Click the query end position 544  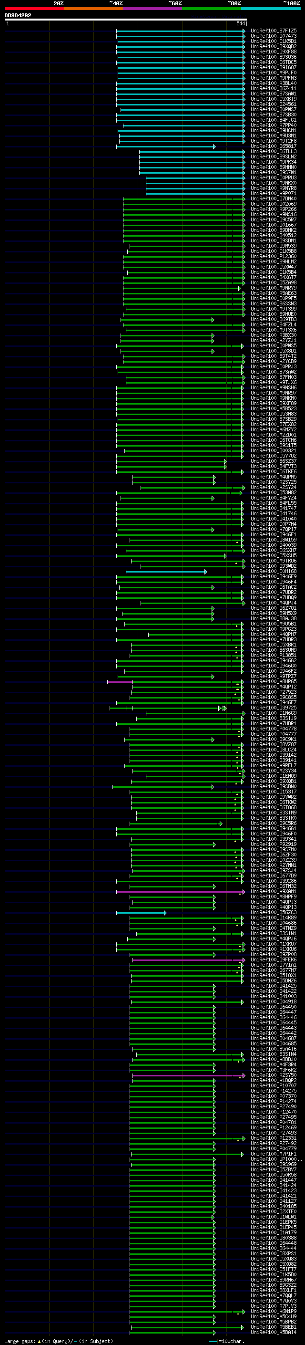pyautogui.click(x=240, y=23)
